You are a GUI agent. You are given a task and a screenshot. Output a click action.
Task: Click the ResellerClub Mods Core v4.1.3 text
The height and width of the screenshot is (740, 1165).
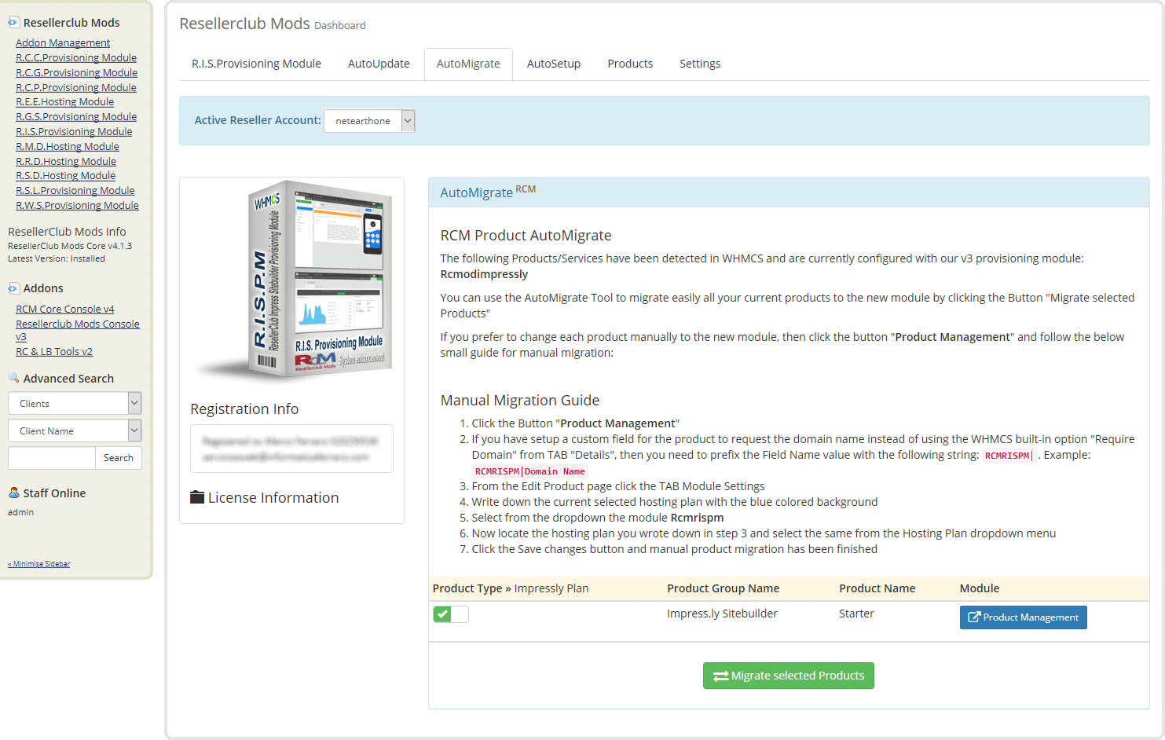[x=70, y=246]
